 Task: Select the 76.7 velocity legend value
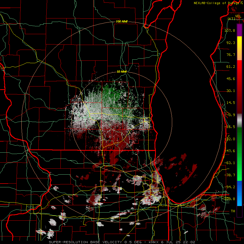tap(231, 54)
